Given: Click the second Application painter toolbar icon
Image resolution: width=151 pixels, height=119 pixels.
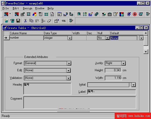Looking at the screenshot, I should click(17, 14).
